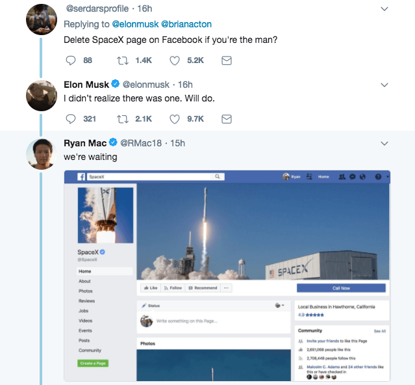Like the serdarsprofile tweet
This screenshot has width=415, height=385.
(175, 60)
